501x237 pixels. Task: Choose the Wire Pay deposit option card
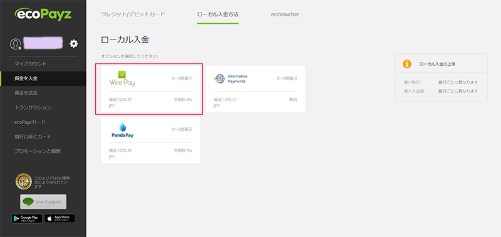[x=150, y=89]
